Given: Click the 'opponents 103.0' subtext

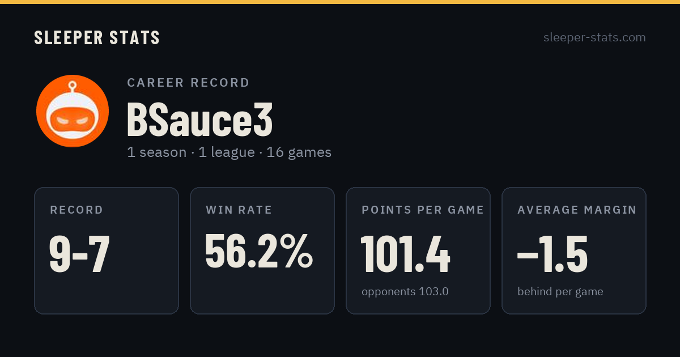Looking at the screenshot, I should click(405, 292).
